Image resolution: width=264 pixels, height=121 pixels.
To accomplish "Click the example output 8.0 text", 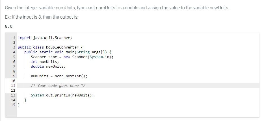I will [x=8, y=27].
